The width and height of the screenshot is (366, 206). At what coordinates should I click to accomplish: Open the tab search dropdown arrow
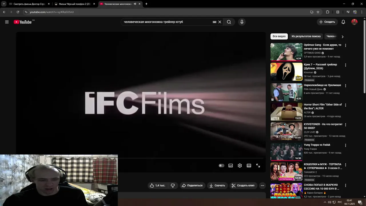tap(4, 4)
